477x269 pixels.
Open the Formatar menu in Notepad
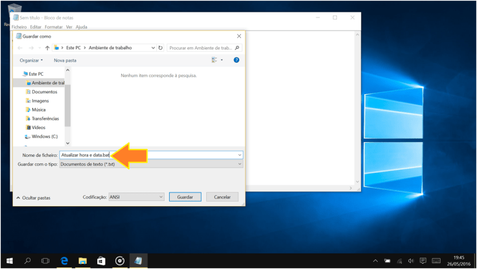click(x=54, y=27)
